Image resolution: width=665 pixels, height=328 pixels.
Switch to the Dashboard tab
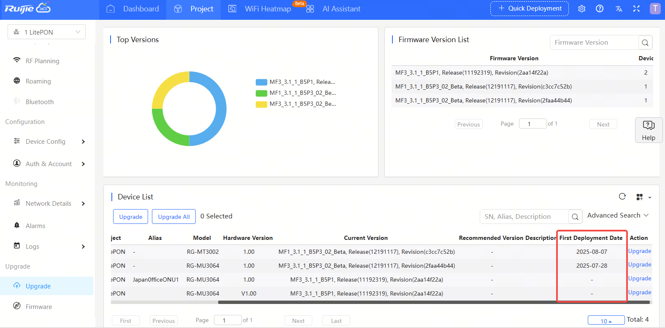click(133, 9)
